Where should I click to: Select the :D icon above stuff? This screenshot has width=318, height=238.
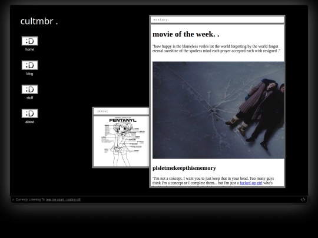pos(30,89)
